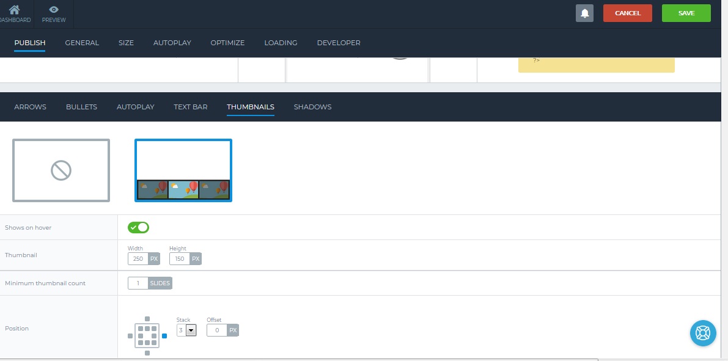Select the outer bottom thumbnail position square
The image size is (728, 361).
click(147, 353)
